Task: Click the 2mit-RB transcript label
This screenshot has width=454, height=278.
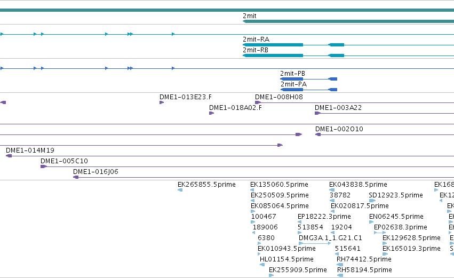Action: (x=256, y=50)
